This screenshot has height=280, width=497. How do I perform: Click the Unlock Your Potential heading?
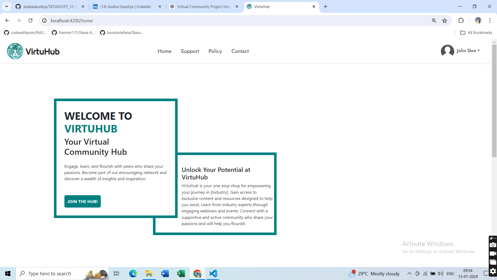pos(216,173)
